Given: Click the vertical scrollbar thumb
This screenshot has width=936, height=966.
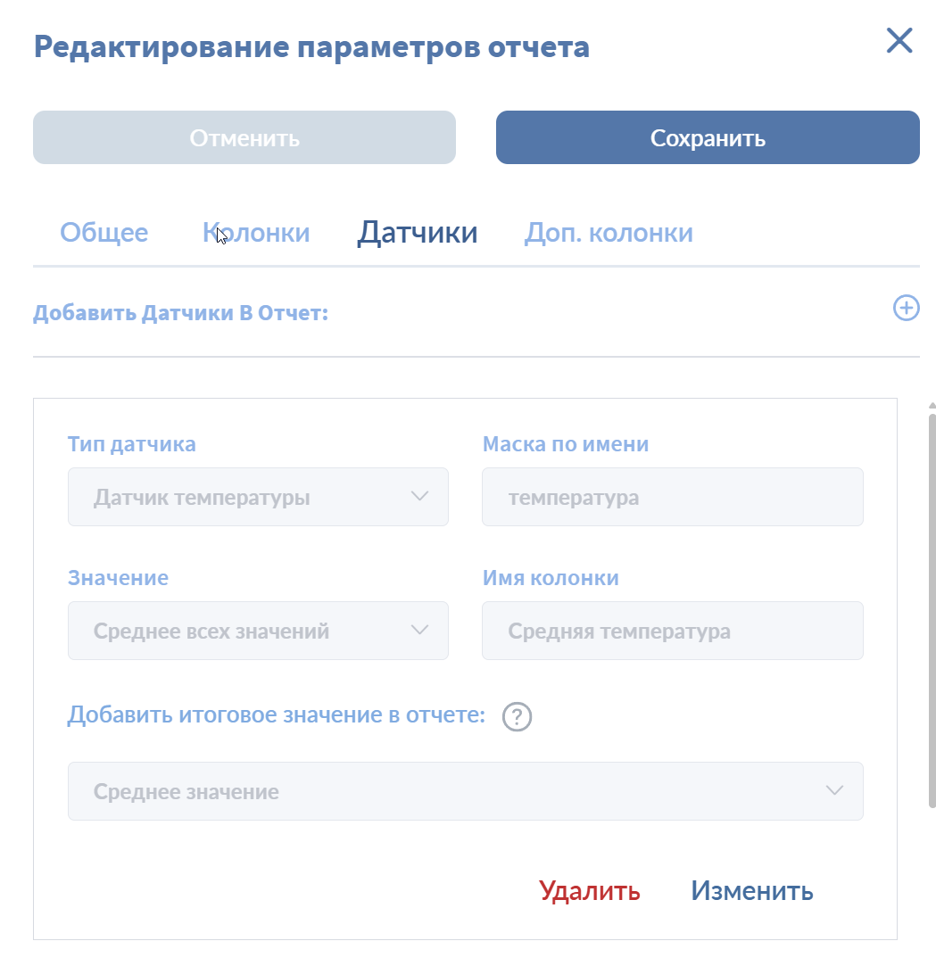Looking at the screenshot, I should pyautogui.click(x=931, y=607).
